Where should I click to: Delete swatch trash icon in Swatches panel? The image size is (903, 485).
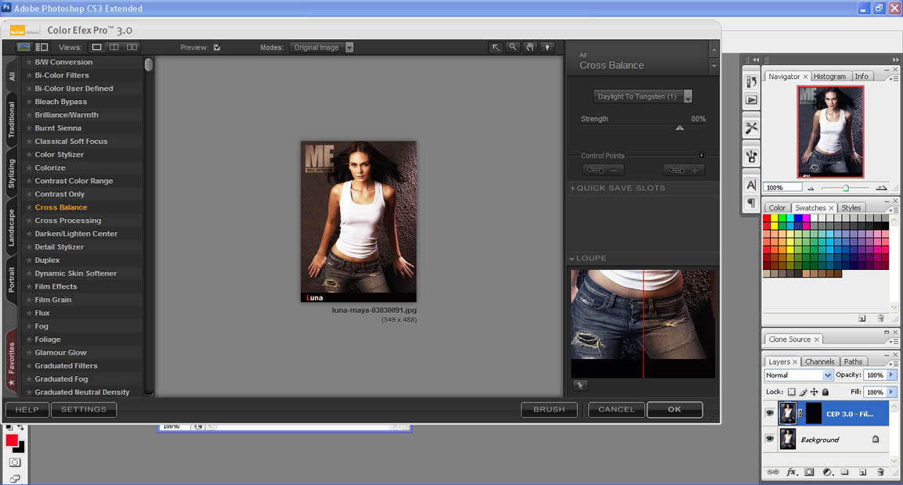click(x=880, y=318)
